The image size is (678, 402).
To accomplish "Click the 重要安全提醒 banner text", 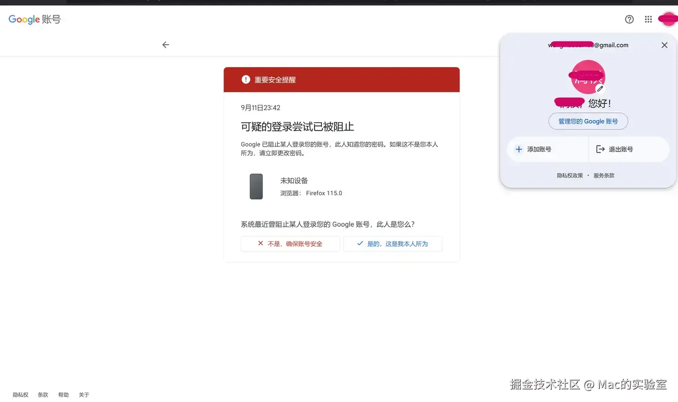I will tap(275, 80).
